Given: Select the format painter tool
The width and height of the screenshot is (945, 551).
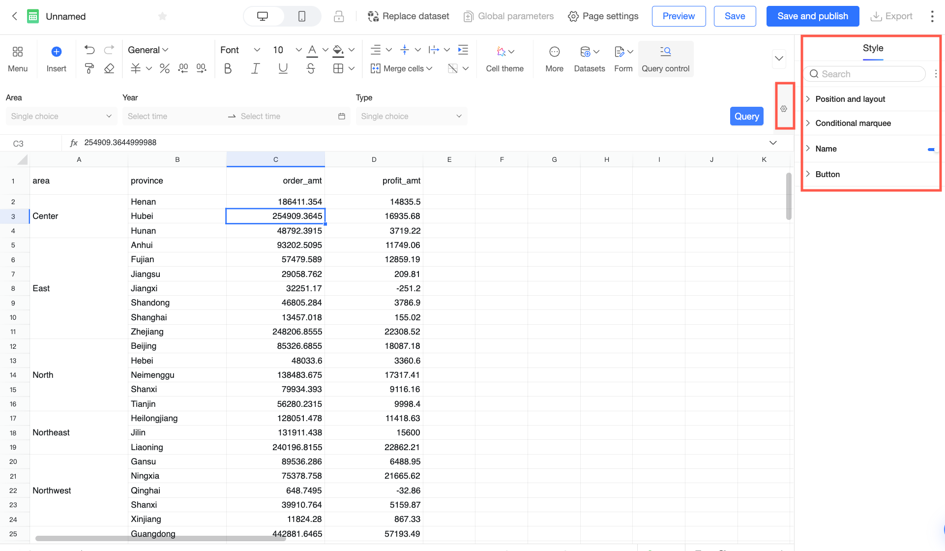Looking at the screenshot, I should coord(89,68).
